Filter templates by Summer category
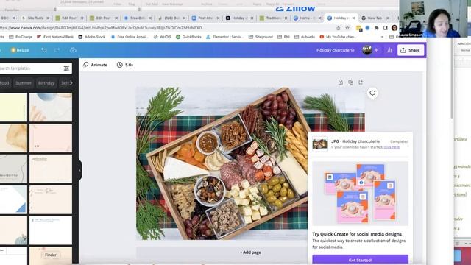This screenshot has width=471, height=265. 24,83
